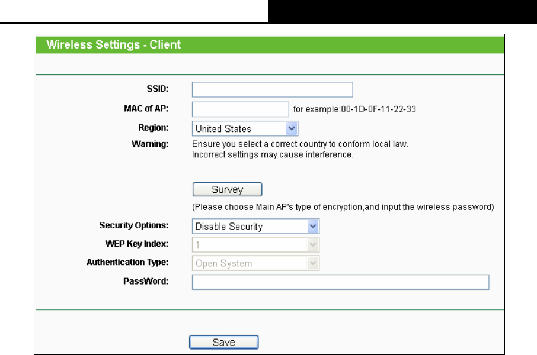Click the SSID label

[x=158, y=89]
